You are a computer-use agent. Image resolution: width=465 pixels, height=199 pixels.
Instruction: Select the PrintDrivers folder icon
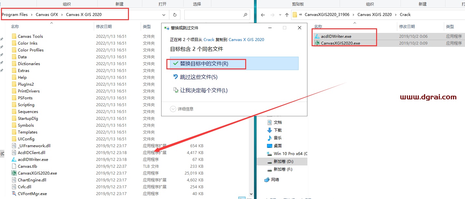[14, 91]
